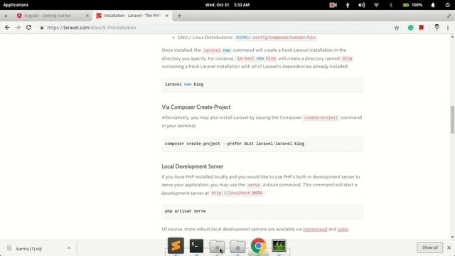
Task: Click the 'laravel new blog' code block
Action: point(262,85)
